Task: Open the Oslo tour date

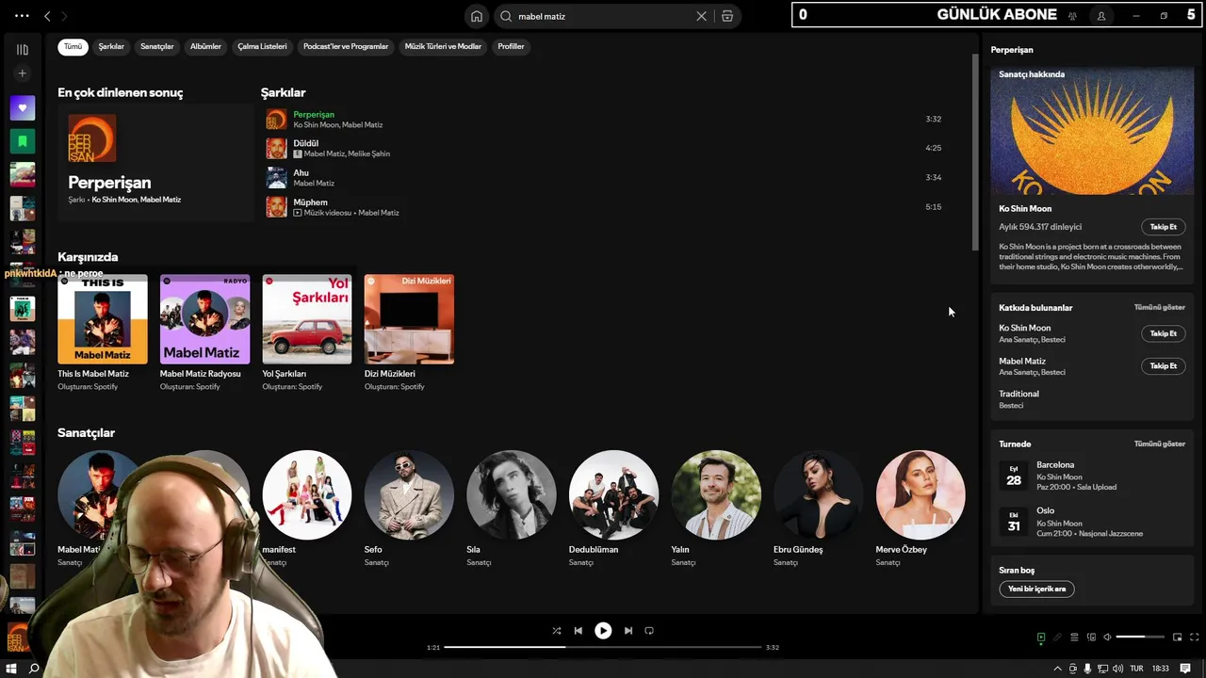Action: (x=1092, y=522)
